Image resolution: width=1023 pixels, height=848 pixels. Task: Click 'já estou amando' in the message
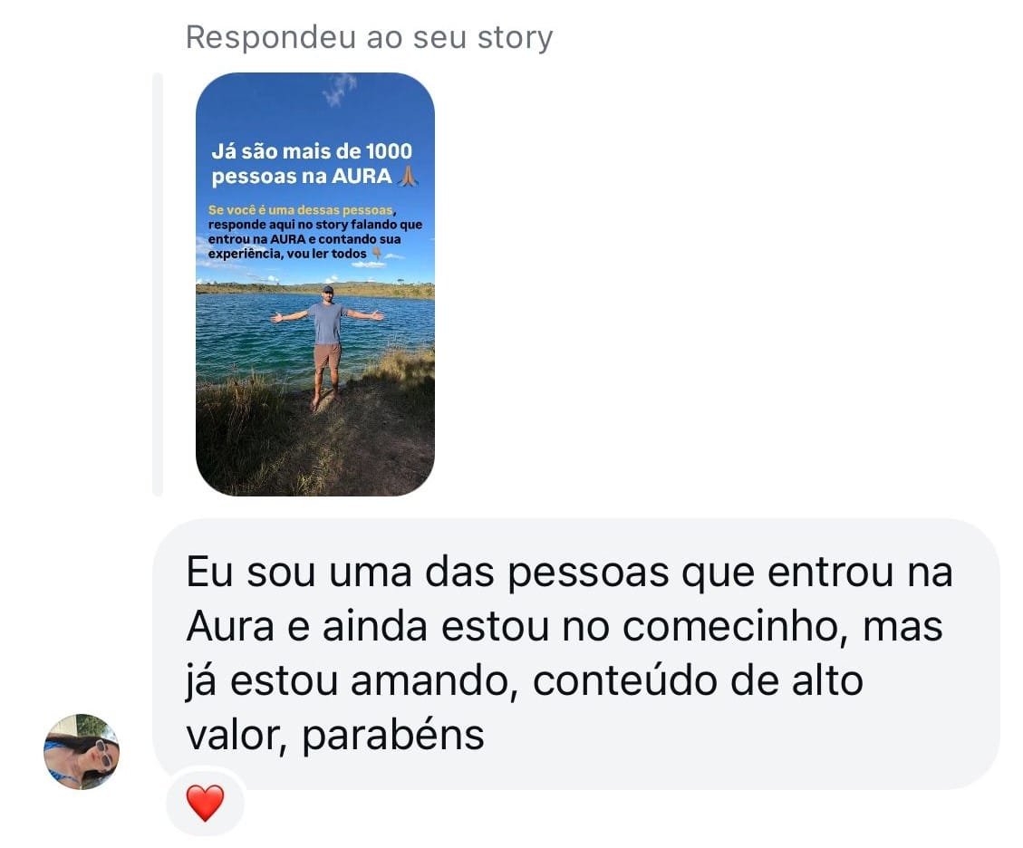point(352,682)
